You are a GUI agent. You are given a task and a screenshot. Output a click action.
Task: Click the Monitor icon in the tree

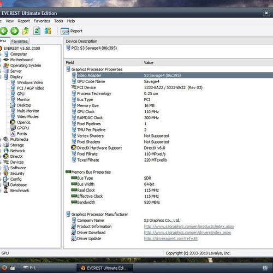pos(13,99)
